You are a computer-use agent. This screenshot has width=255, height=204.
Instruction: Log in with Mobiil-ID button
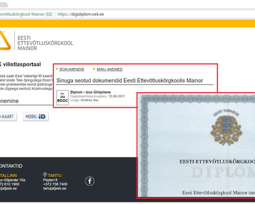click(36, 117)
